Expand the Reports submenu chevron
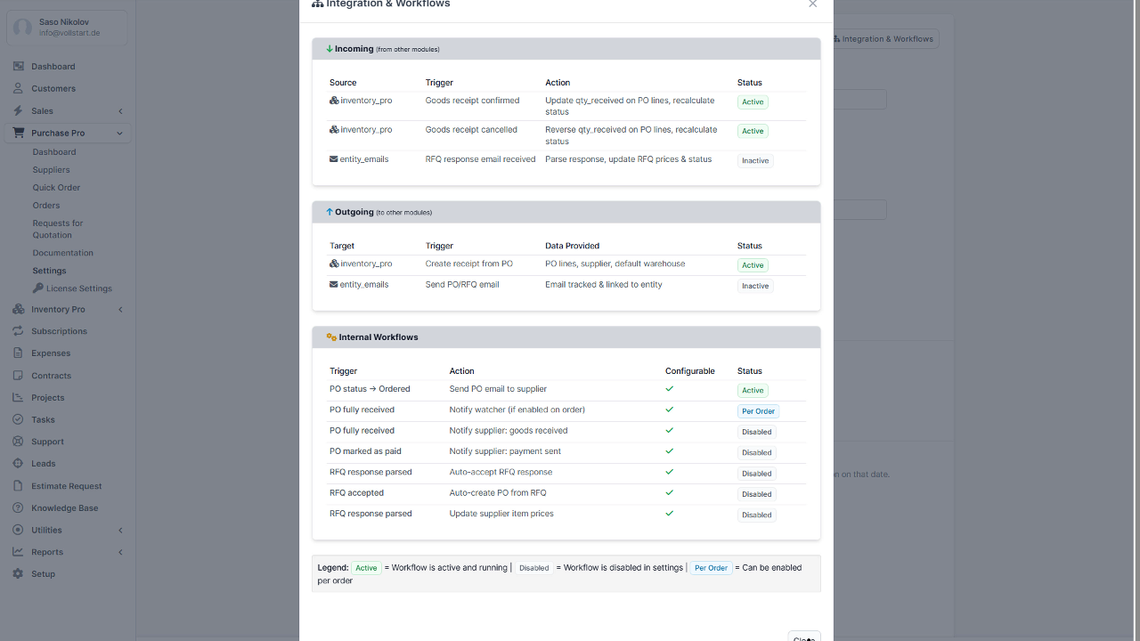The height and width of the screenshot is (641, 1140). [x=120, y=553]
